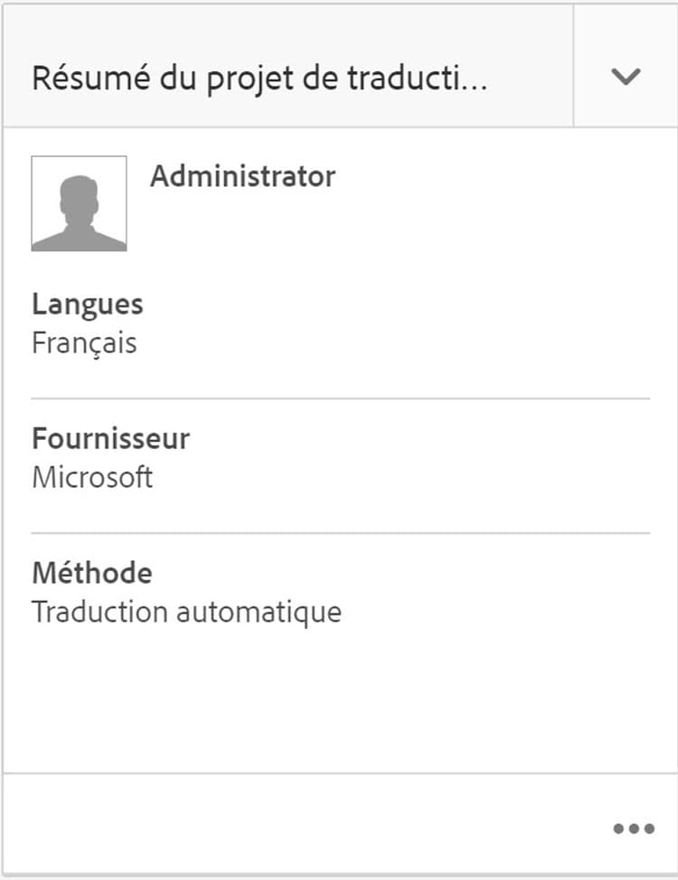Viewport: 678px width, 880px height.
Task: Click the divider between Fournisseur and Méthode
Action: (340, 533)
